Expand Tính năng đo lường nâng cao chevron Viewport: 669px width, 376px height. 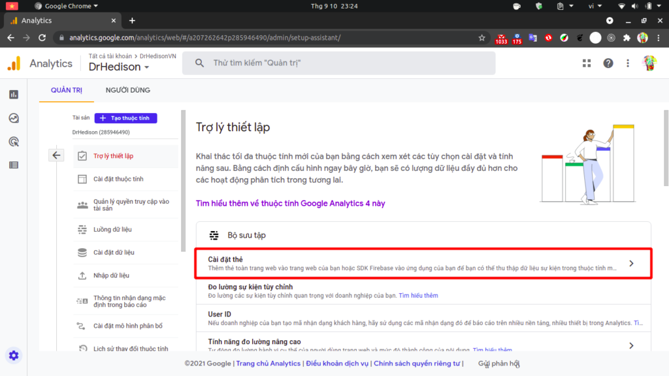pos(631,345)
